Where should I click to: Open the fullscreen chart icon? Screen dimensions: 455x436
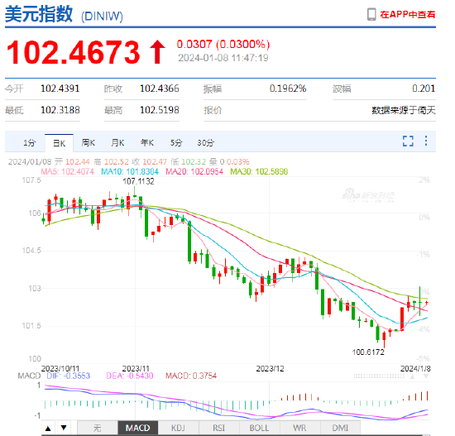(408, 141)
